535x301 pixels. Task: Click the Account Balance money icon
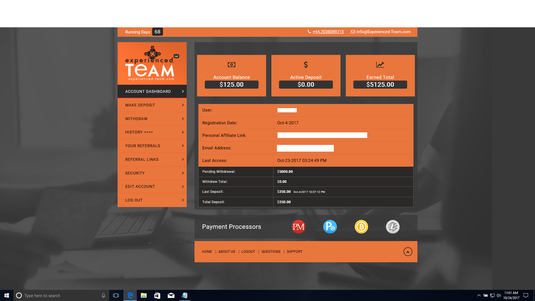click(232, 65)
